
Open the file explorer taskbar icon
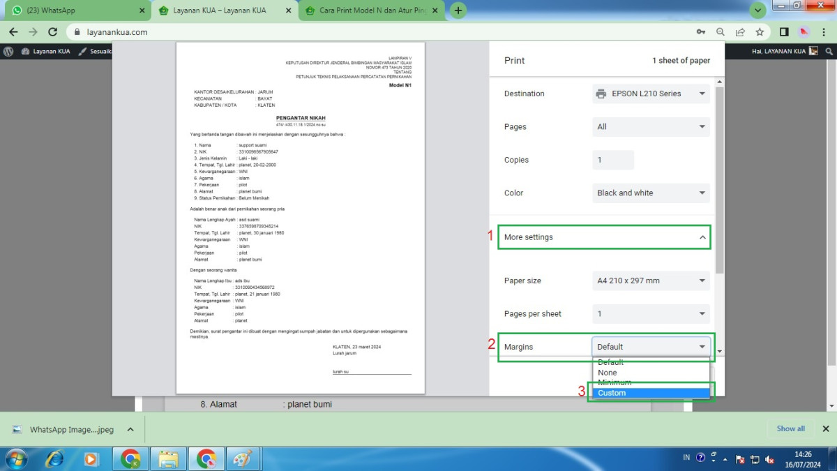pyautogui.click(x=168, y=458)
